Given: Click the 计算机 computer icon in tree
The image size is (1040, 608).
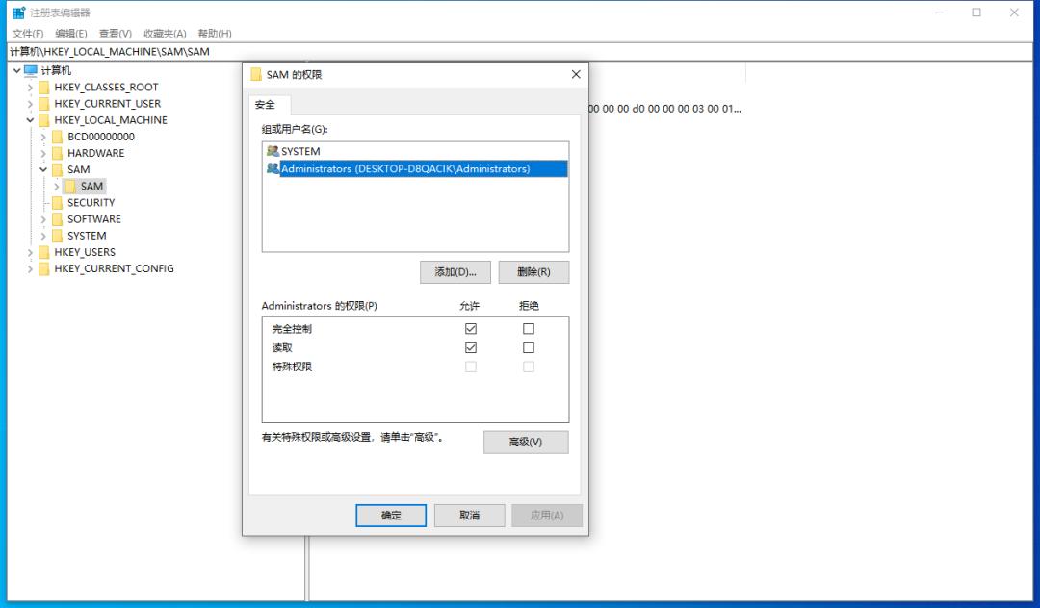Looking at the screenshot, I should pyautogui.click(x=31, y=70).
